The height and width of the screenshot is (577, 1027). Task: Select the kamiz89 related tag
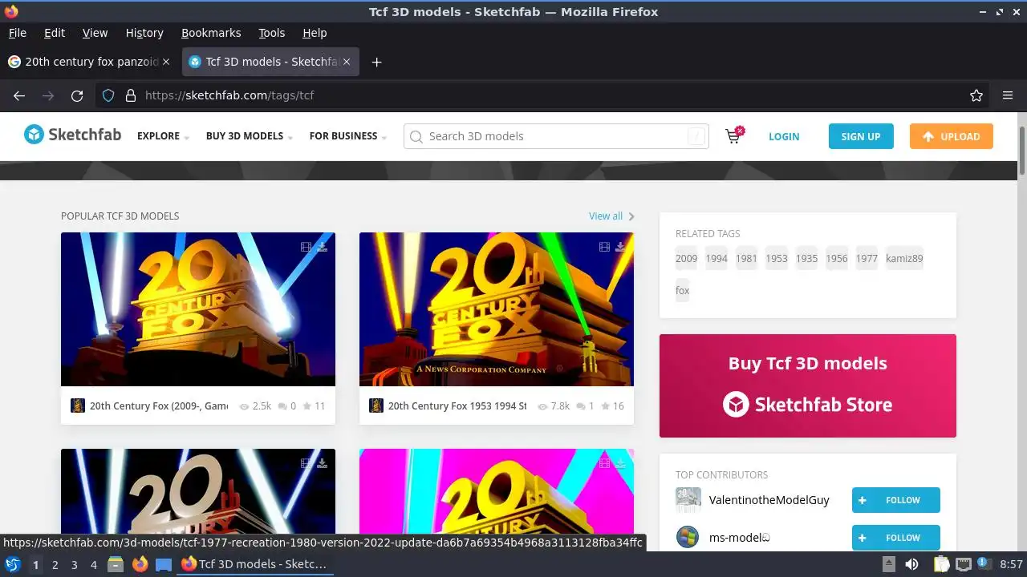[904, 259]
